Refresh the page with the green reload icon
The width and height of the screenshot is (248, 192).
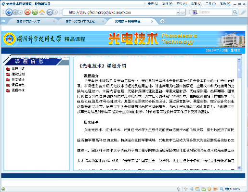click(35, 12)
